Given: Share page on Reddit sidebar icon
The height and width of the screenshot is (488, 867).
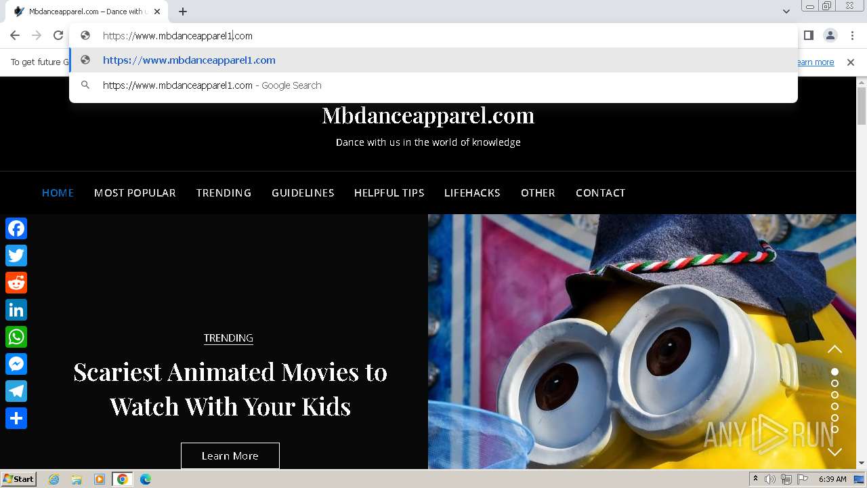Looking at the screenshot, I should pos(16,283).
